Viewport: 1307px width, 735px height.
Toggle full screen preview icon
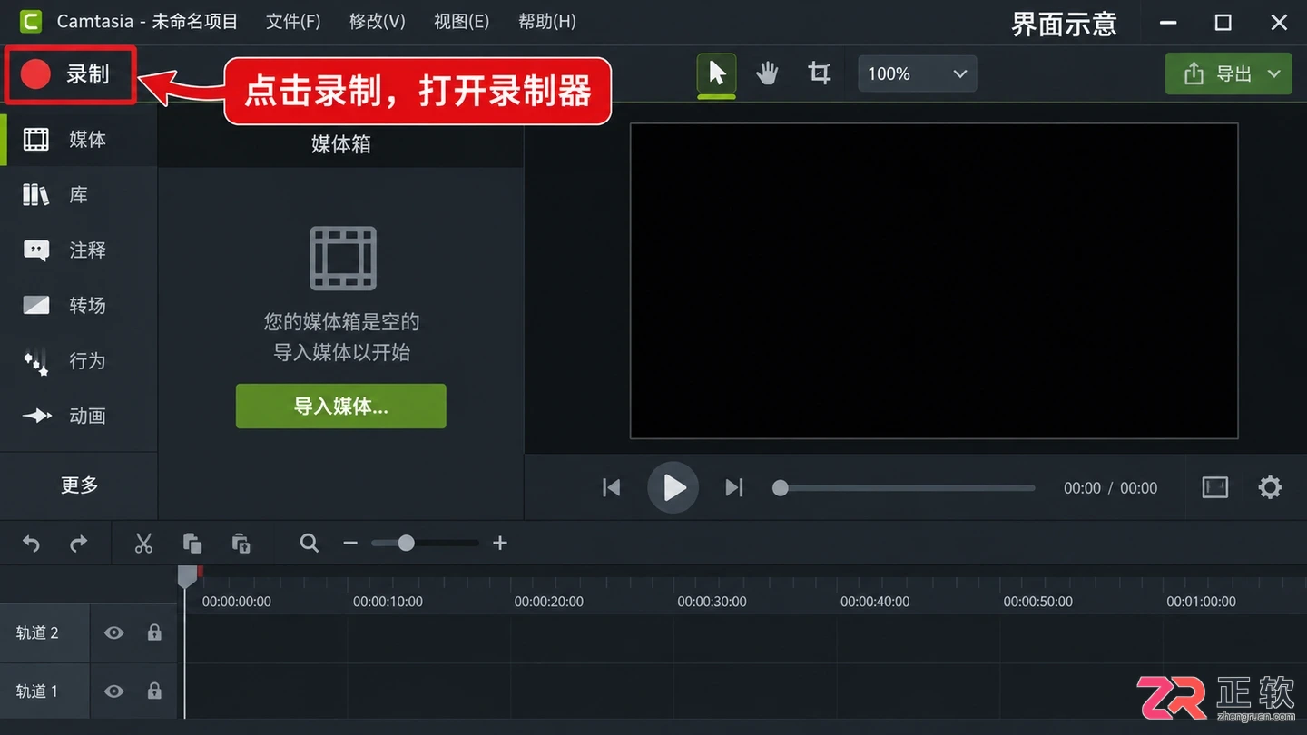click(1215, 488)
